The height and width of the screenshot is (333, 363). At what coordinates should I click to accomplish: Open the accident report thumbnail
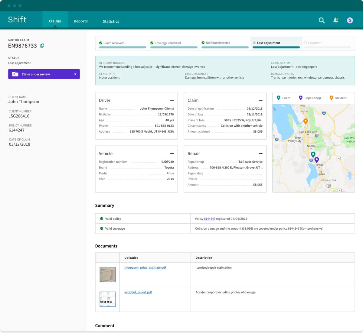coord(108,299)
